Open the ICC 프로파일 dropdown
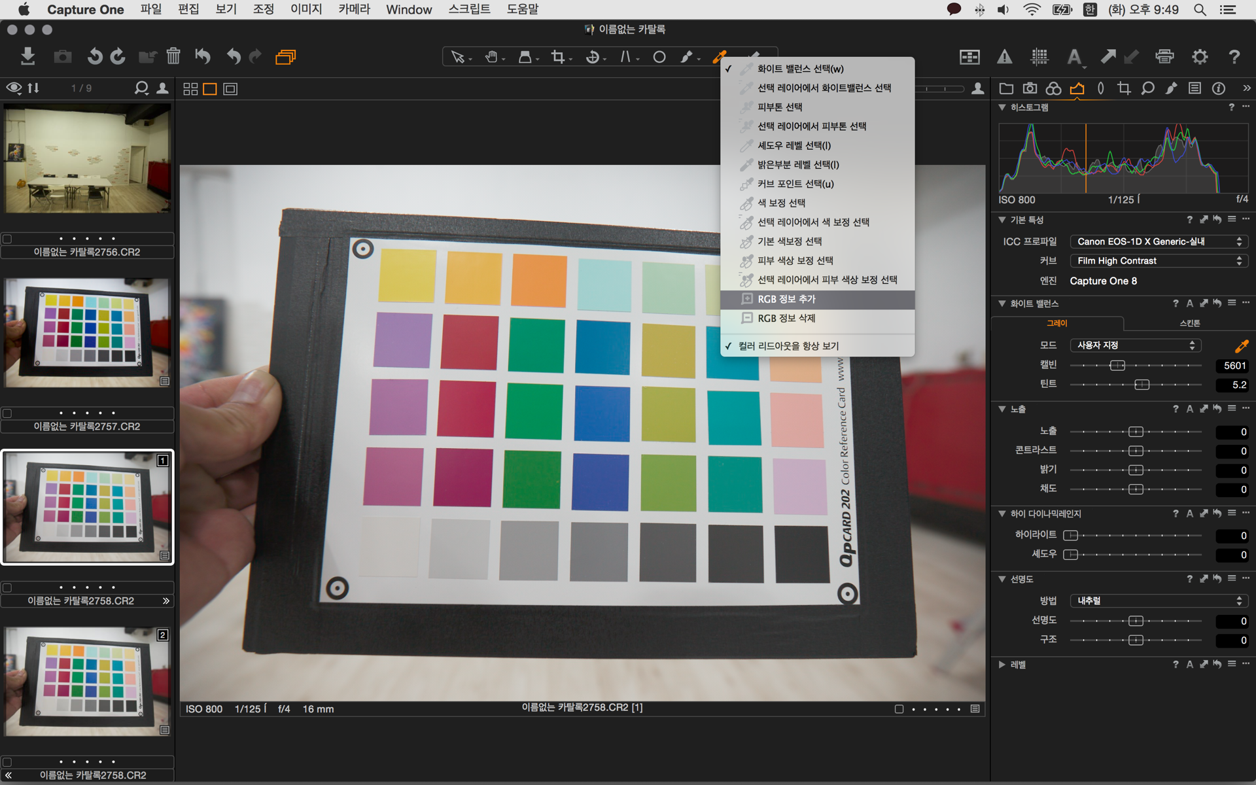Image resolution: width=1256 pixels, height=785 pixels. click(1159, 241)
